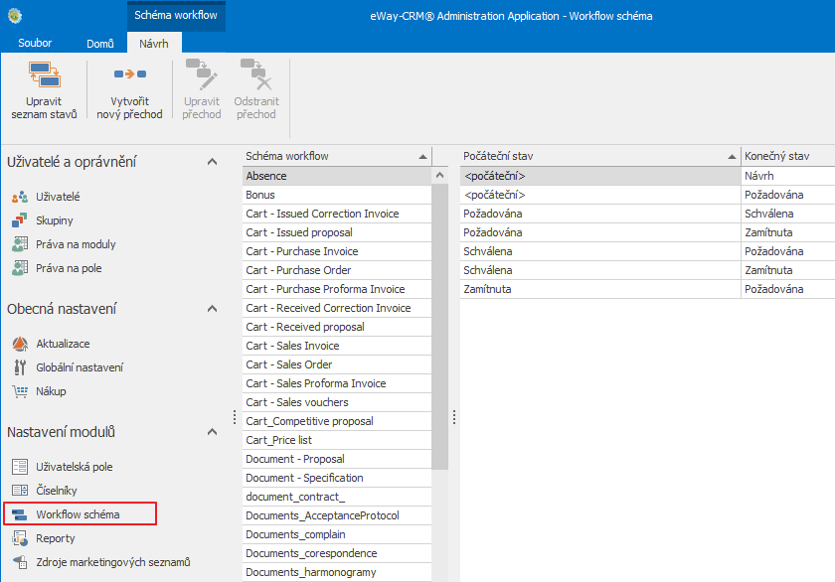Screen dimensions: 835x582
Task: Select Documents_corespondence row
Action: 337,553
